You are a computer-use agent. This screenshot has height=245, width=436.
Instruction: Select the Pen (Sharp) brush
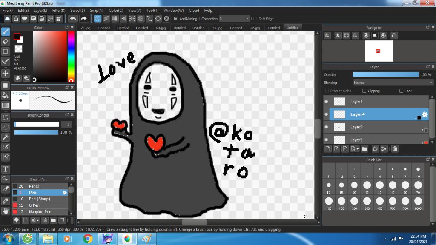click(40, 199)
